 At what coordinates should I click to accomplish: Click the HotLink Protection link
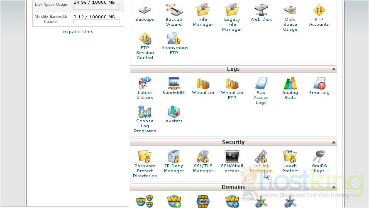(261, 168)
